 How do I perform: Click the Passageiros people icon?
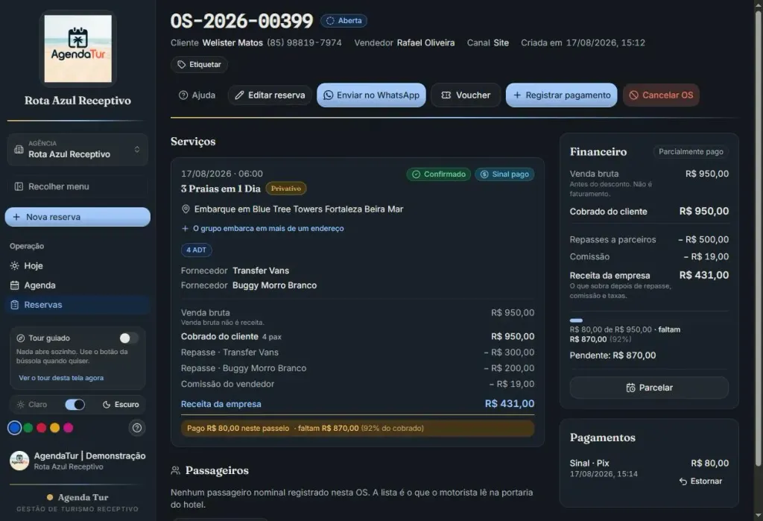(176, 470)
